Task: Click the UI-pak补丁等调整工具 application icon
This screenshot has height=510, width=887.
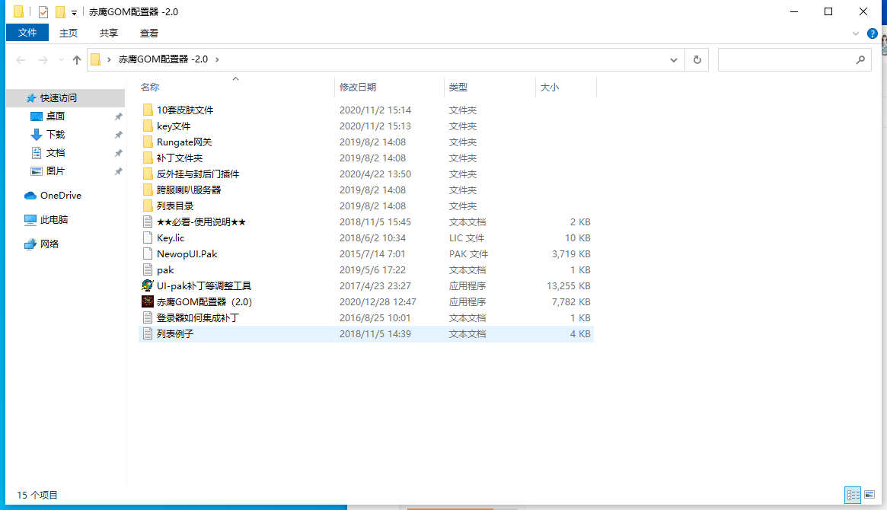Action: 148,285
